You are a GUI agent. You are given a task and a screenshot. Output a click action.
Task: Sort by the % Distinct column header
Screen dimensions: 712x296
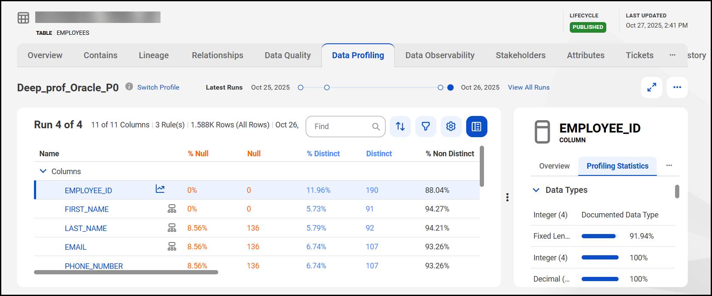click(323, 154)
